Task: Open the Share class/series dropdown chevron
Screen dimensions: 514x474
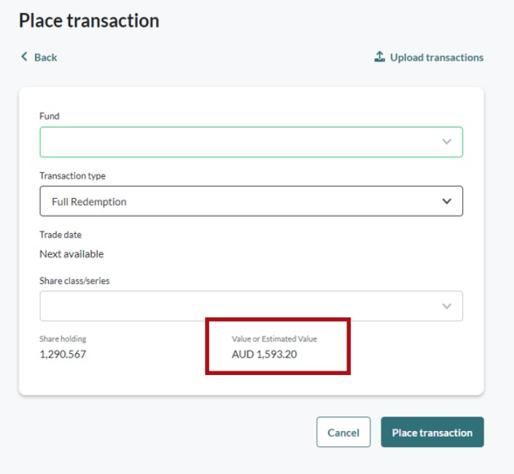Action: click(x=447, y=307)
